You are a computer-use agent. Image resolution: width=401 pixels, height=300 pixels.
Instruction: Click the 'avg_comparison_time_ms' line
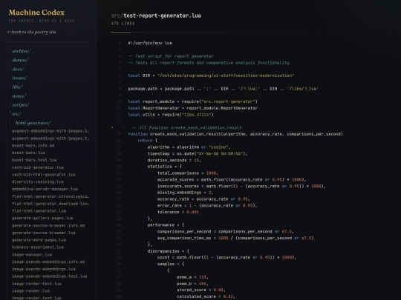pos(235,238)
